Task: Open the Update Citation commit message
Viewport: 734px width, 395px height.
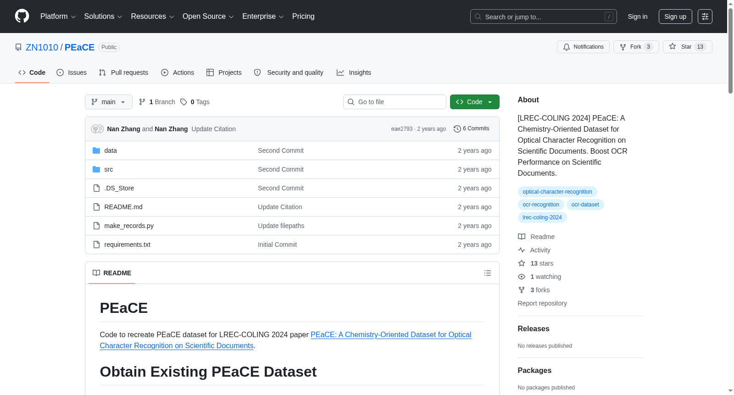Action: [214, 129]
